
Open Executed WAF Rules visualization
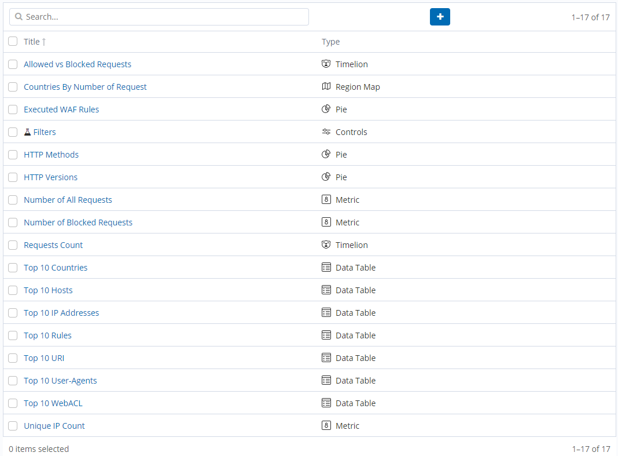coord(61,110)
